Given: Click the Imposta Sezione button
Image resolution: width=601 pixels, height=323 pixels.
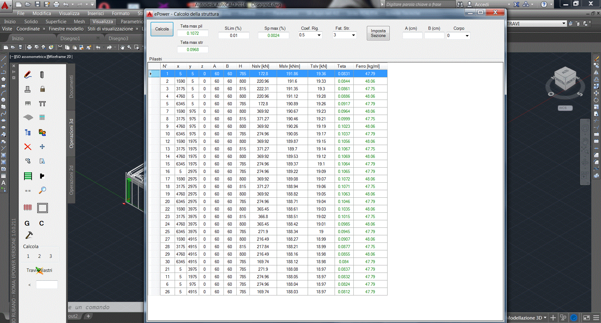Looking at the screenshot, I should pos(378,33).
